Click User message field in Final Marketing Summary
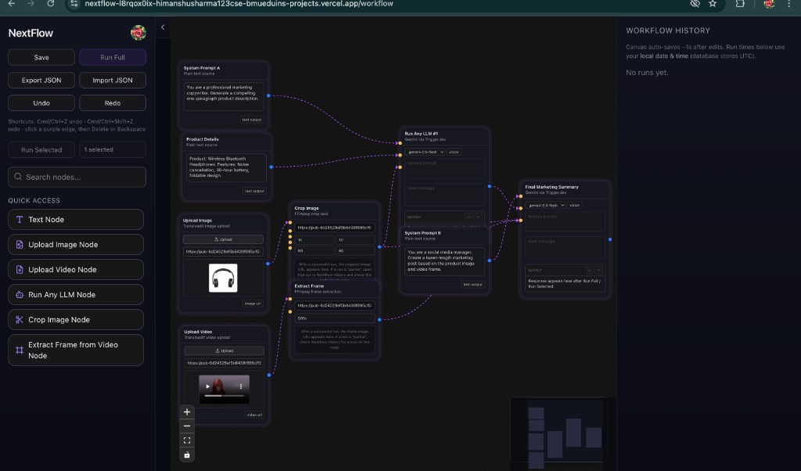The image size is (801, 471). pos(565,248)
